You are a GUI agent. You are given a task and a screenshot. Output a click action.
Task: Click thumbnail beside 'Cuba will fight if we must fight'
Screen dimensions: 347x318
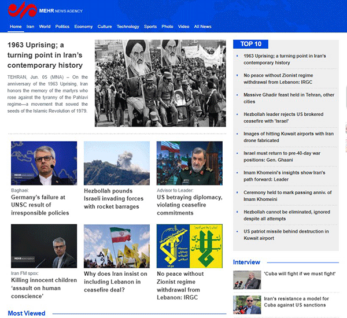pyautogui.click(x=247, y=280)
